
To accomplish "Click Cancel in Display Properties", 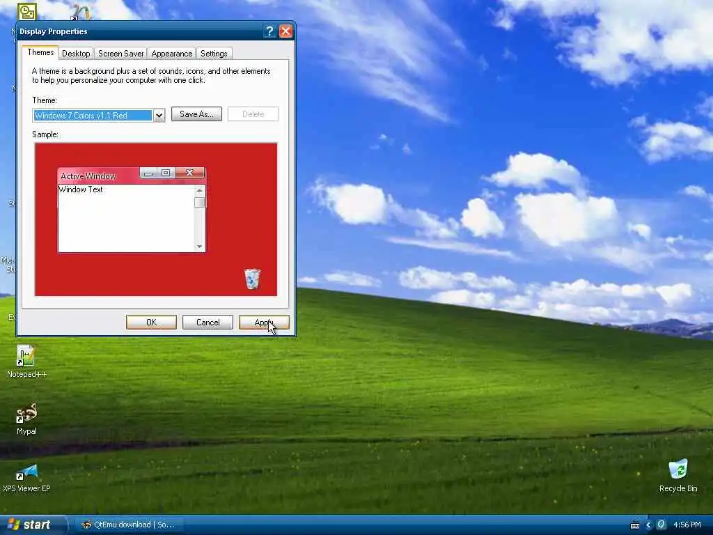I will coord(207,323).
